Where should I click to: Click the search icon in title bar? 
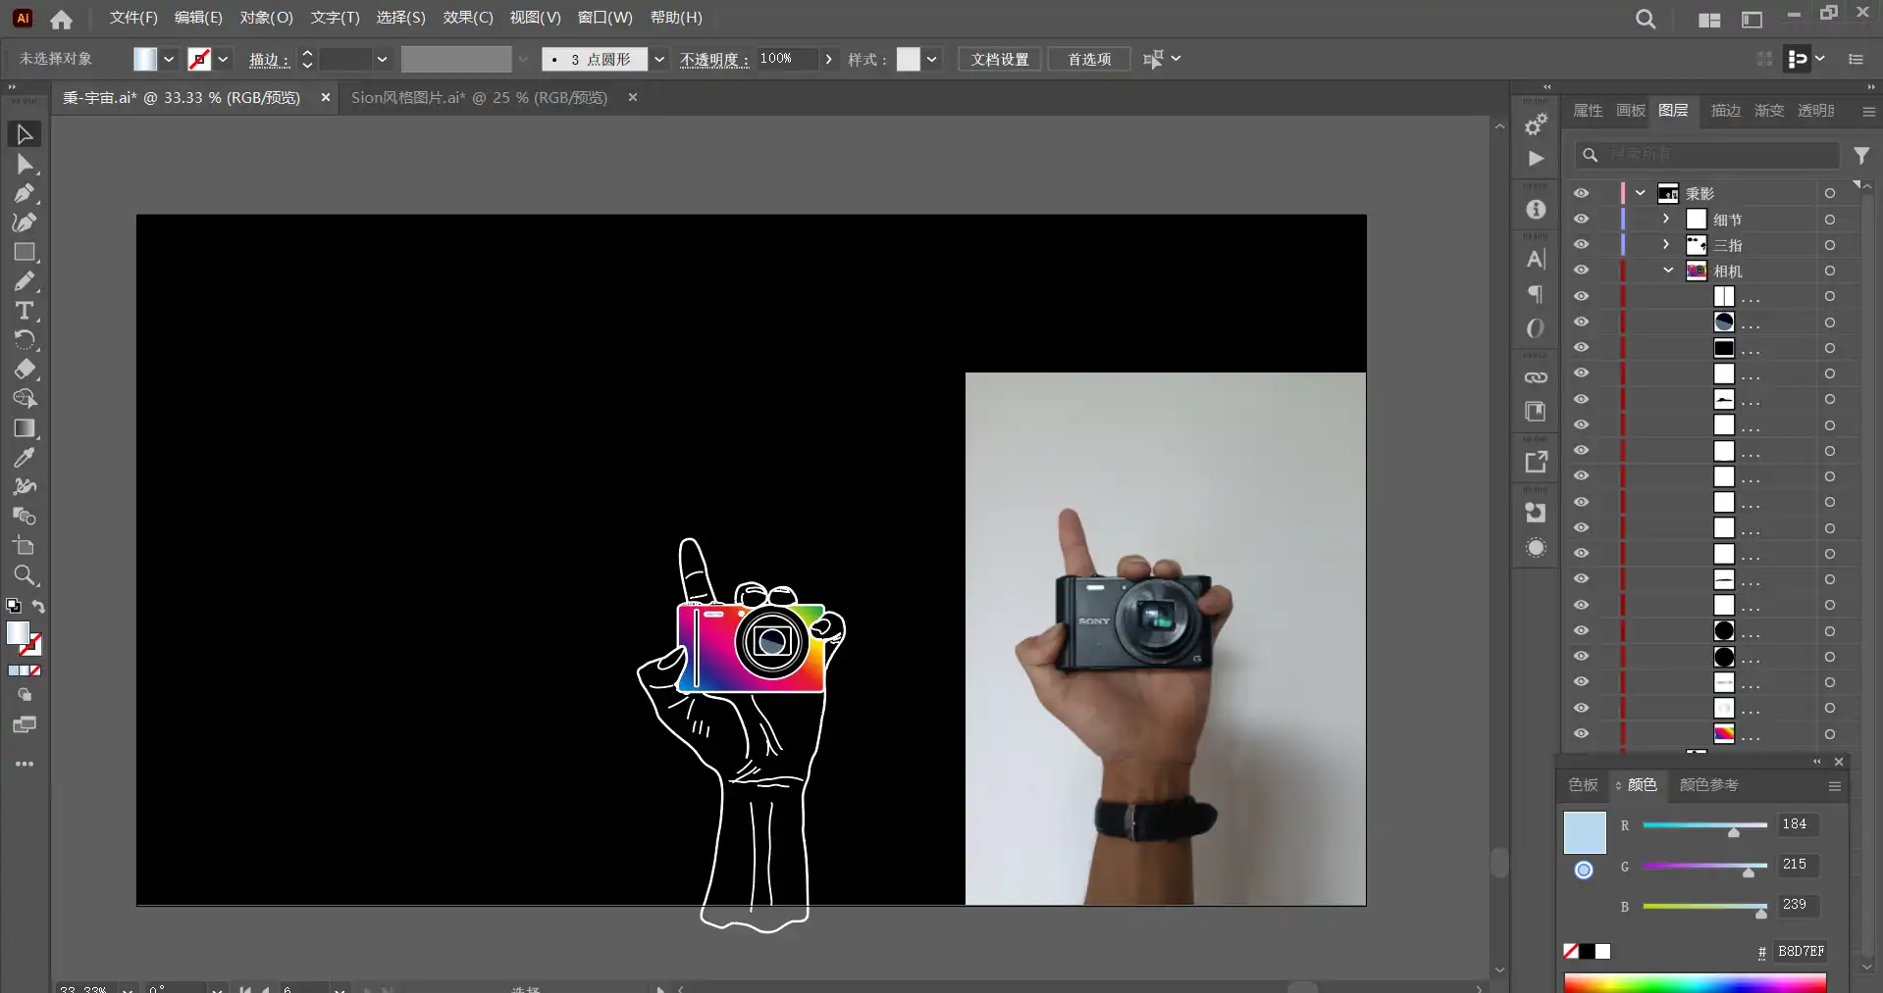click(x=1646, y=19)
